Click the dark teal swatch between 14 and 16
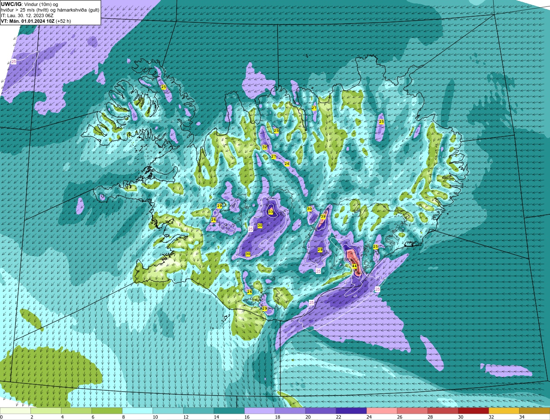550x420 pixels. click(229, 411)
